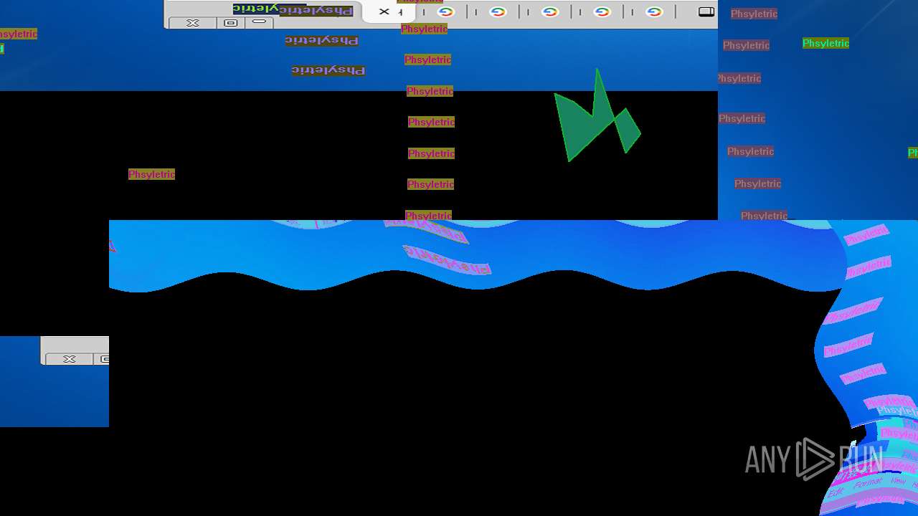Open the warped Edit menu
Screen dimensions: 918x516
coord(836,493)
